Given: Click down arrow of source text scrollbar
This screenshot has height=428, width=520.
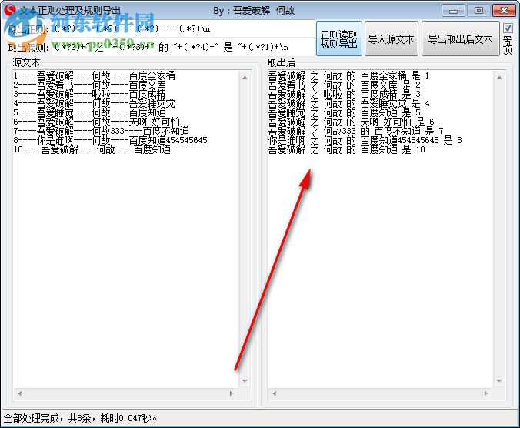Looking at the screenshot, I should coord(245,380).
